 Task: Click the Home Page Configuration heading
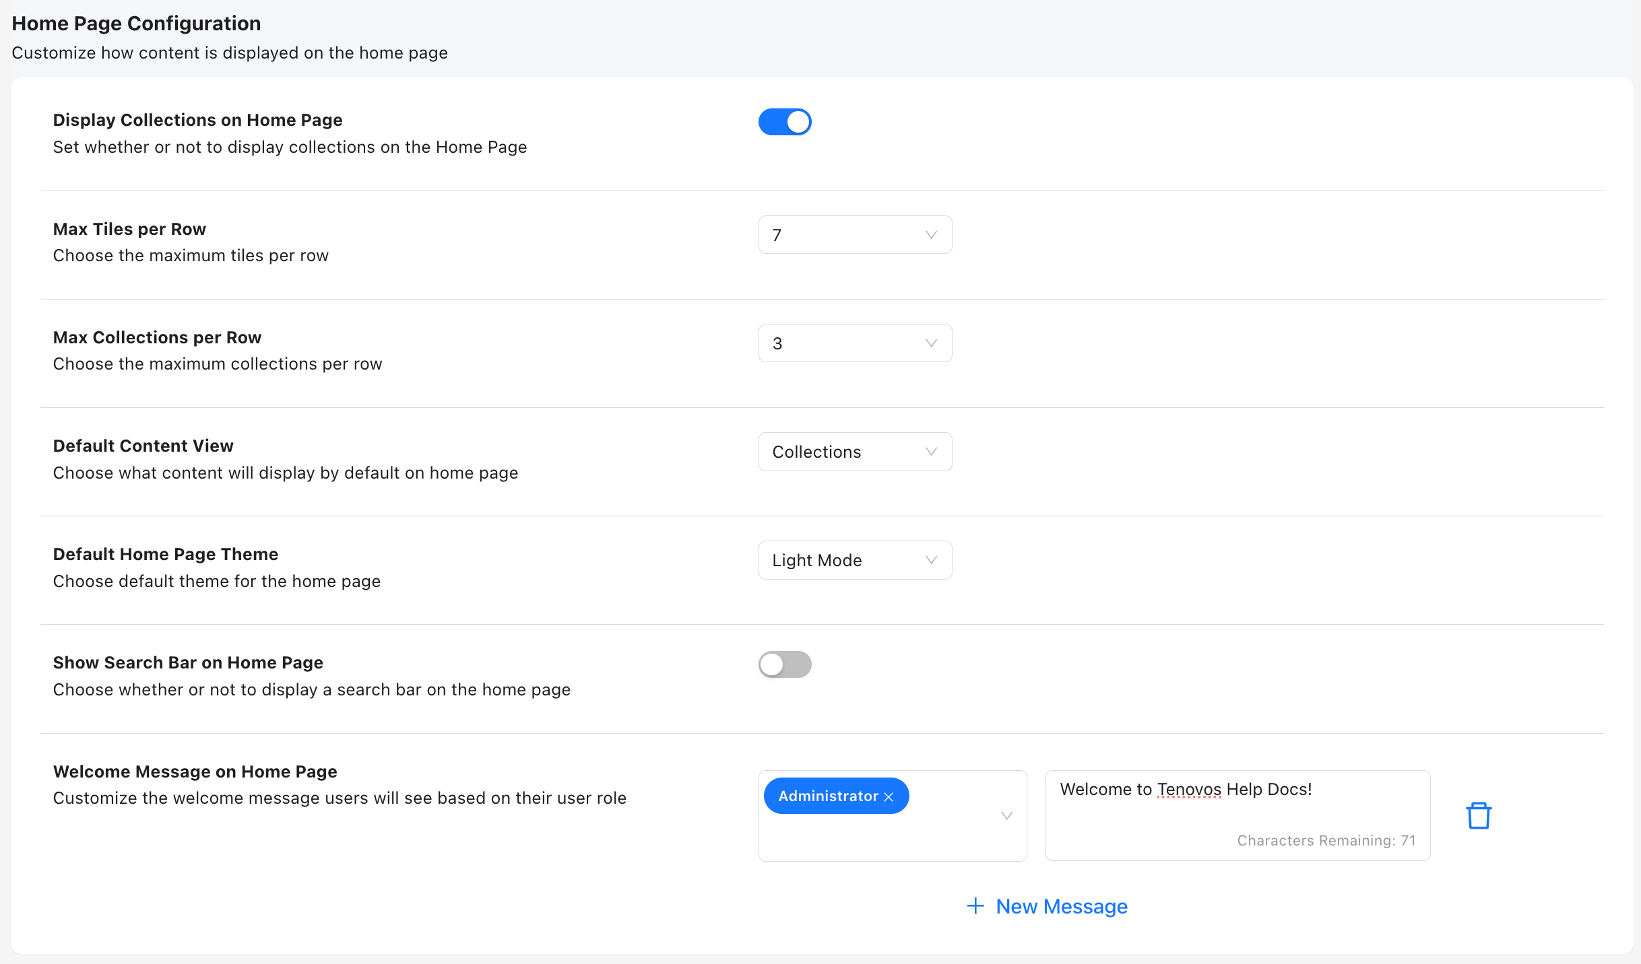[x=136, y=24]
